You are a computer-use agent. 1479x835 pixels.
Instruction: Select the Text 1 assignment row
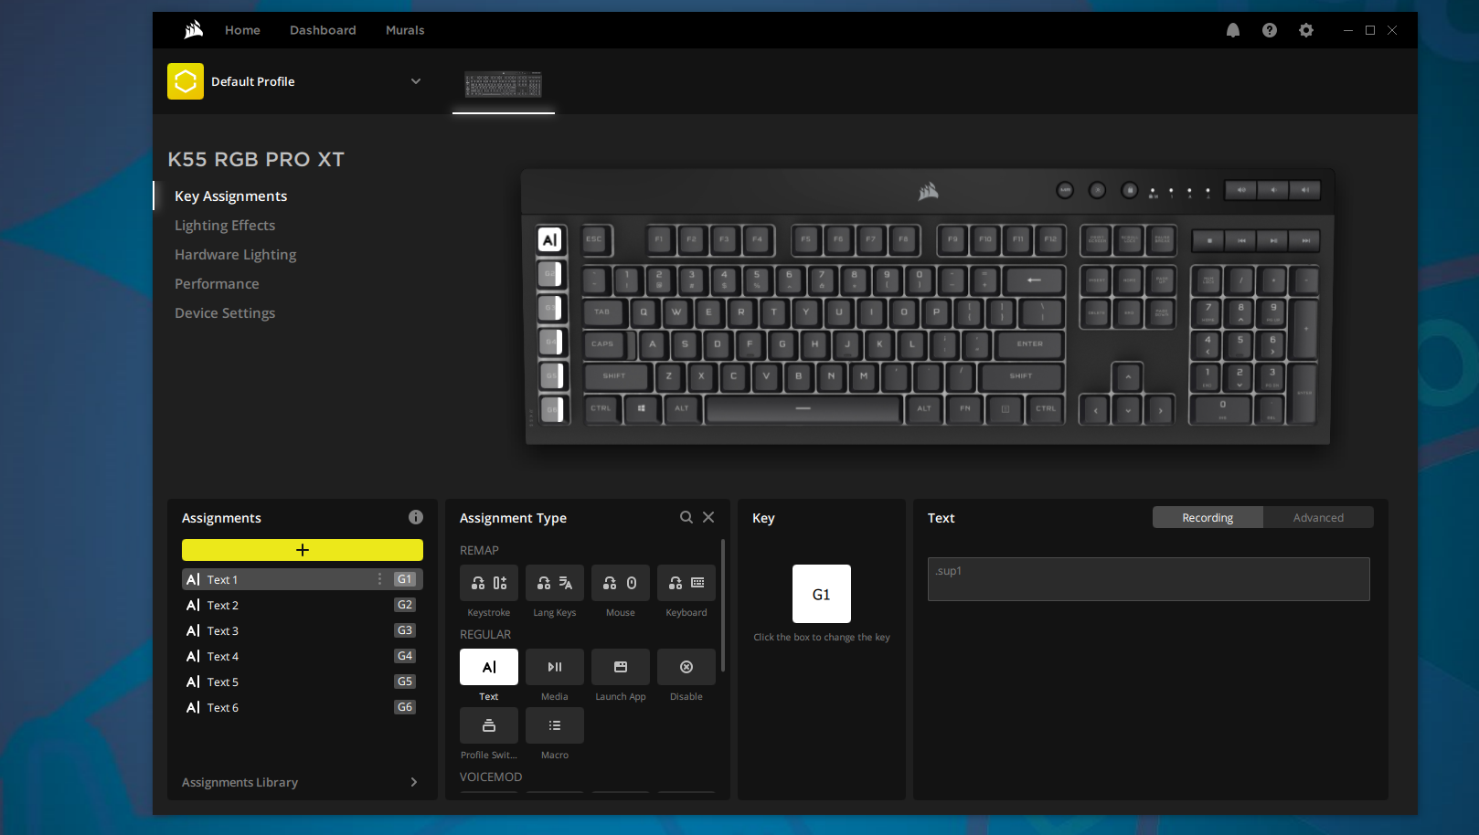[x=303, y=579]
